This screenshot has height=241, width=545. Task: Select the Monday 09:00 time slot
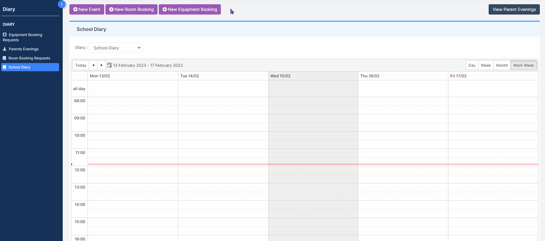(x=133, y=119)
